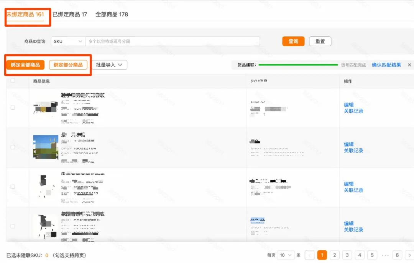Click the 重置 reset button
Viewport: 414px width, 263px height.
click(x=320, y=41)
